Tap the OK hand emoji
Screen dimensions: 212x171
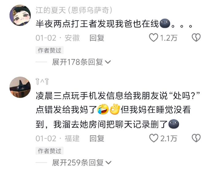pos(115,109)
